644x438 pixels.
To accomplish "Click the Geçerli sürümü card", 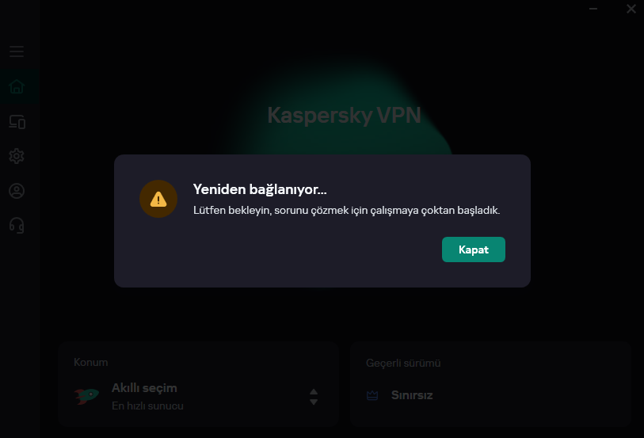I will (490, 384).
